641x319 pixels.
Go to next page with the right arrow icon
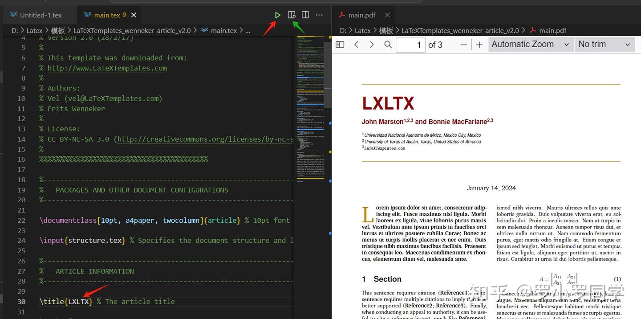[x=373, y=44]
